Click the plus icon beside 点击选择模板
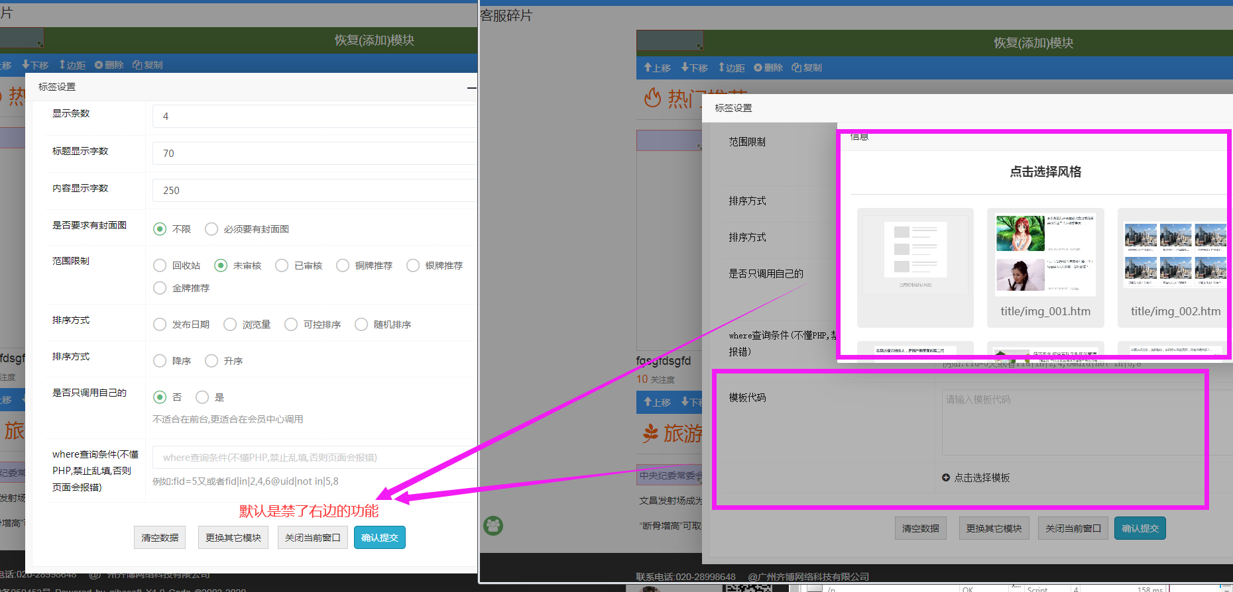The height and width of the screenshot is (592, 1233). [x=946, y=477]
